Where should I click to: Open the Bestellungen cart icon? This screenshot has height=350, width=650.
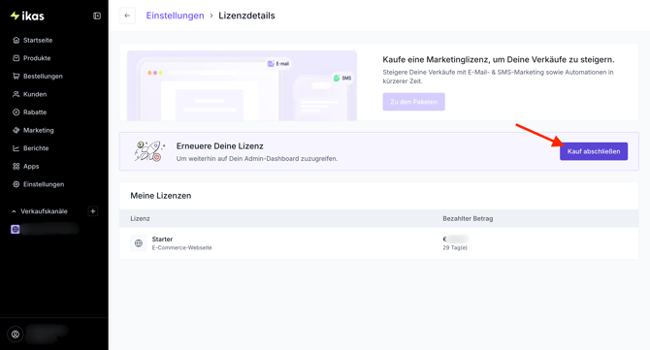16,77
